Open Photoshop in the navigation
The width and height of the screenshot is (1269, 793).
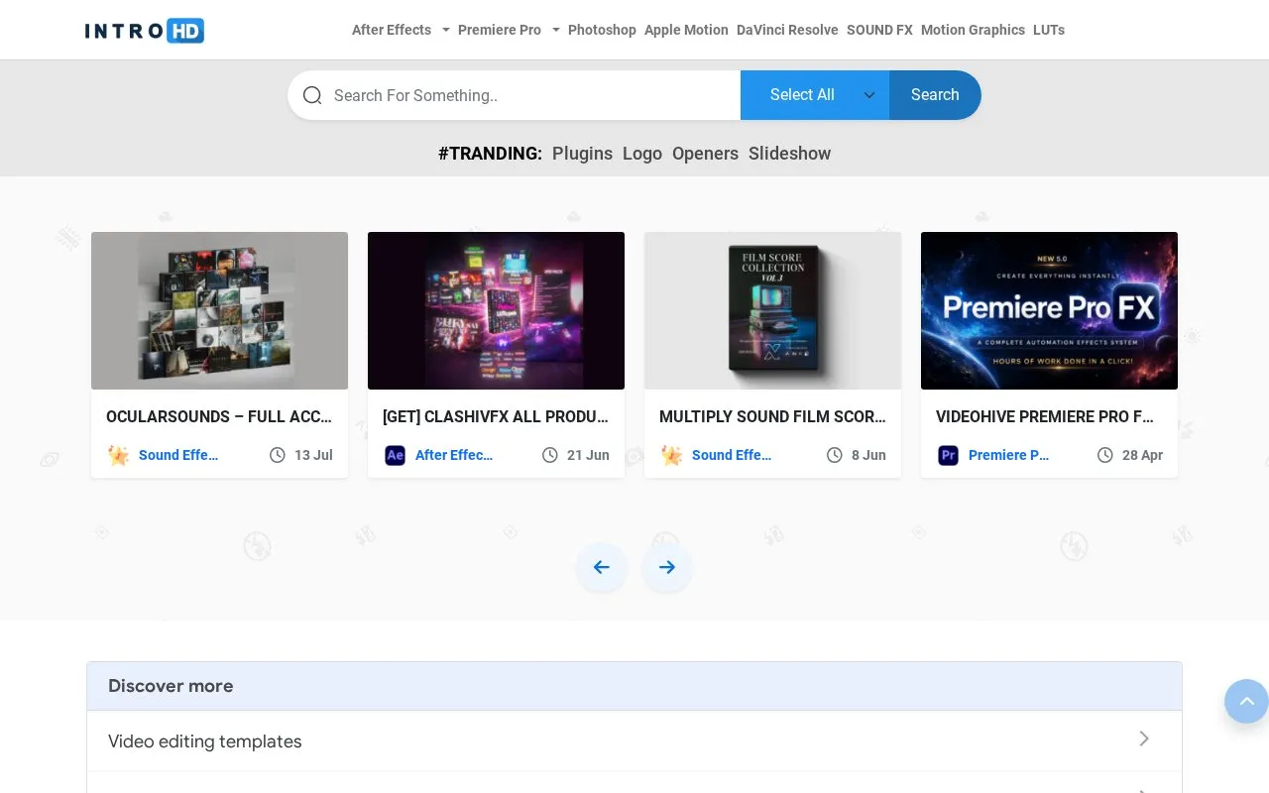[602, 30]
